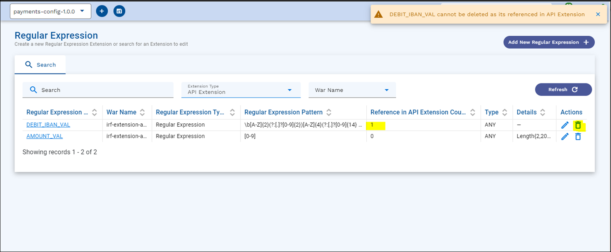Click the plus icon beside payments-config dropdown

click(x=102, y=11)
